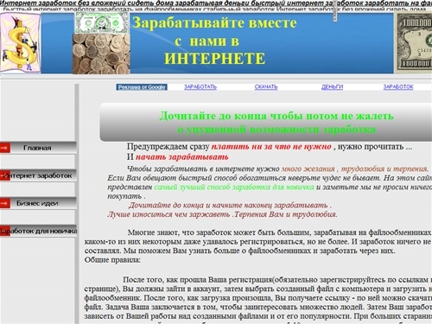Click green text 'самый лучший способ заработка для новичка'
The height and width of the screenshot is (324, 432).
tap(234, 187)
